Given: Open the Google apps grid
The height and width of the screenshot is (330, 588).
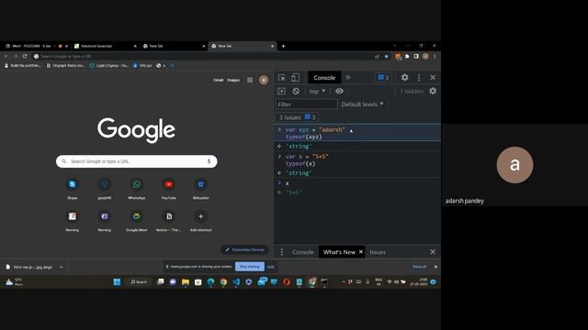Looking at the screenshot, I should pos(250,80).
